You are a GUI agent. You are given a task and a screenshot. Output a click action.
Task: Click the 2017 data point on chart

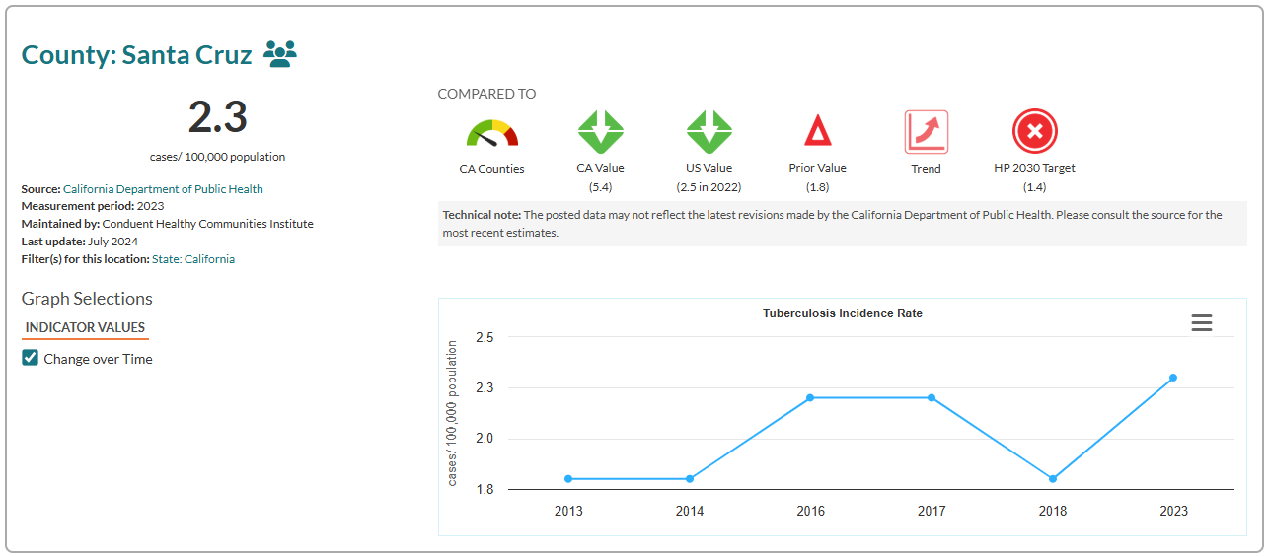931,398
